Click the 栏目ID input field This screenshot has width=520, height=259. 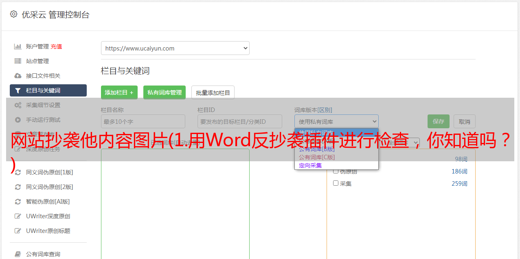[240, 121]
